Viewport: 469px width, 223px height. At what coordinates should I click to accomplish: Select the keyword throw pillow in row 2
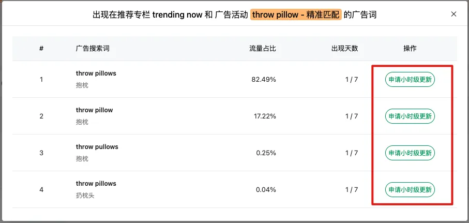coord(94,110)
